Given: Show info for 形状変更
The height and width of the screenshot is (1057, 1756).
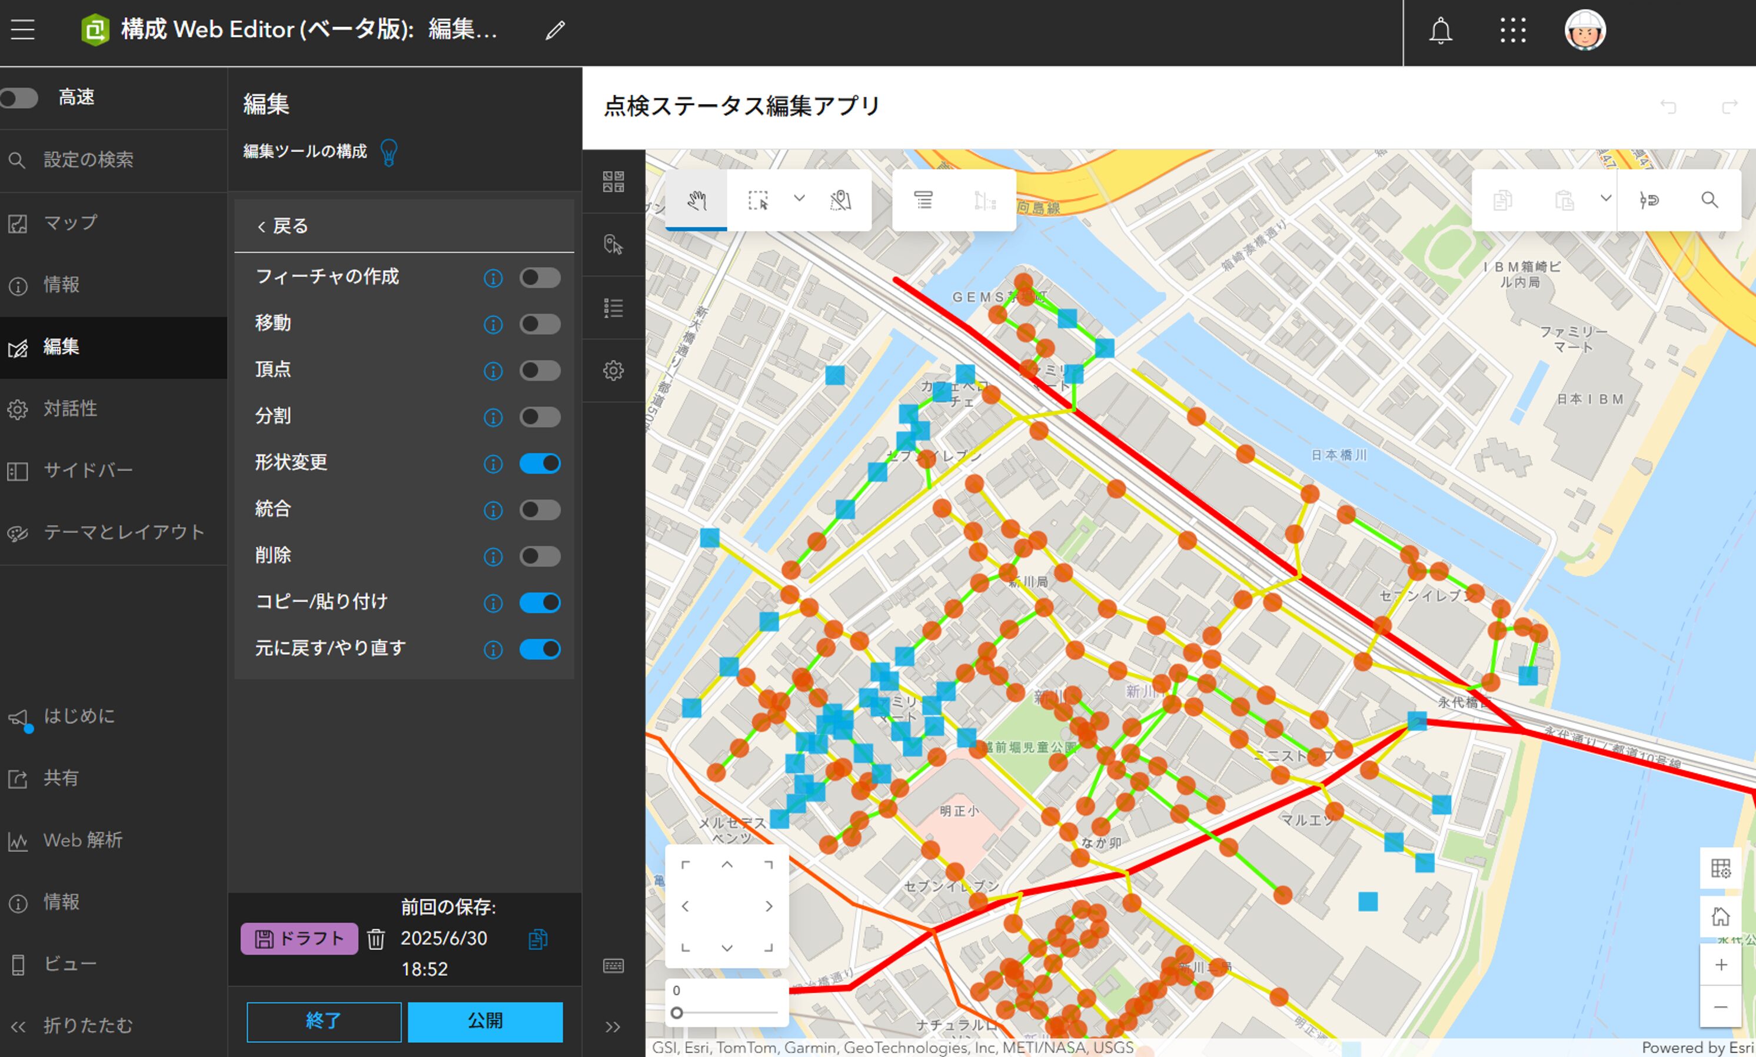Looking at the screenshot, I should (x=493, y=465).
